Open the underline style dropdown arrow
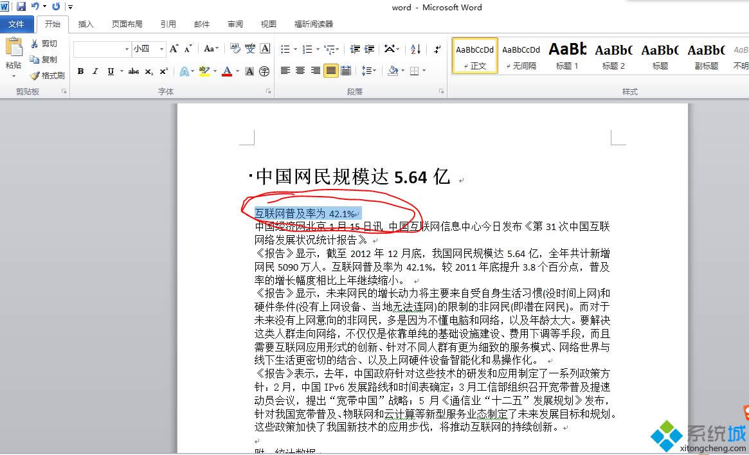Screen dimensions: 749x455 [x=122, y=71]
